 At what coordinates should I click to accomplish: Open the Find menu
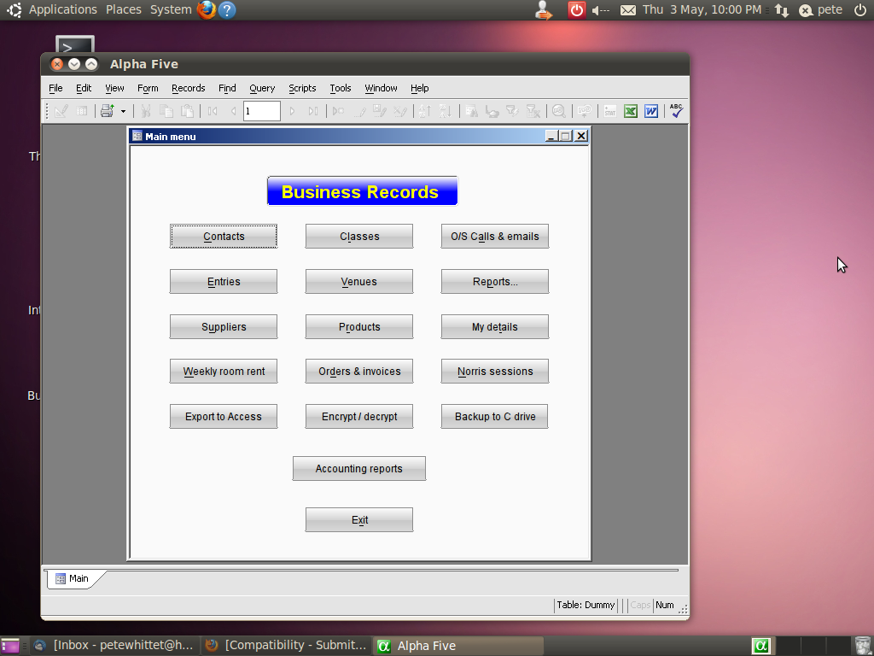coord(227,88)
